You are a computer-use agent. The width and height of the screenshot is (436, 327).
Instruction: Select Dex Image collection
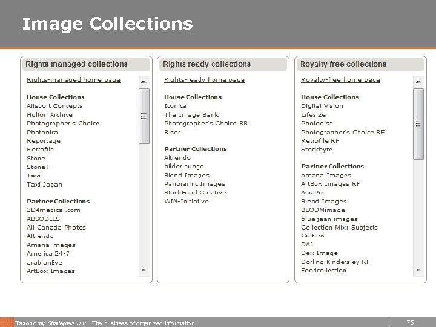coord(320,253)
